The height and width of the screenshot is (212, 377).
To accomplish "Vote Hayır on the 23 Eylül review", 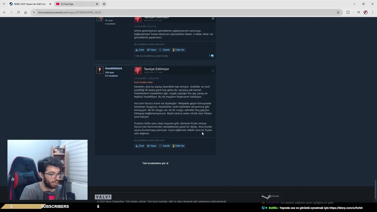I will tap(152, 50).
